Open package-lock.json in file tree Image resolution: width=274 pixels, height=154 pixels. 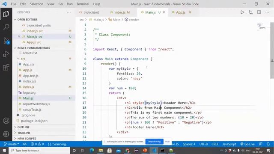pyautogui.click(x=34, y=121)
